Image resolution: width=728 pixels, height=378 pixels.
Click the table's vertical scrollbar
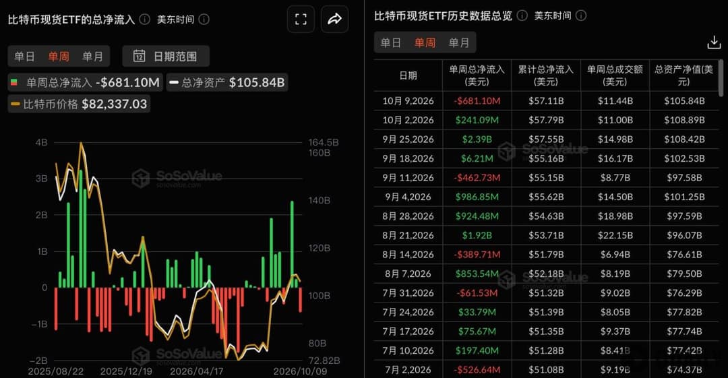721,78
